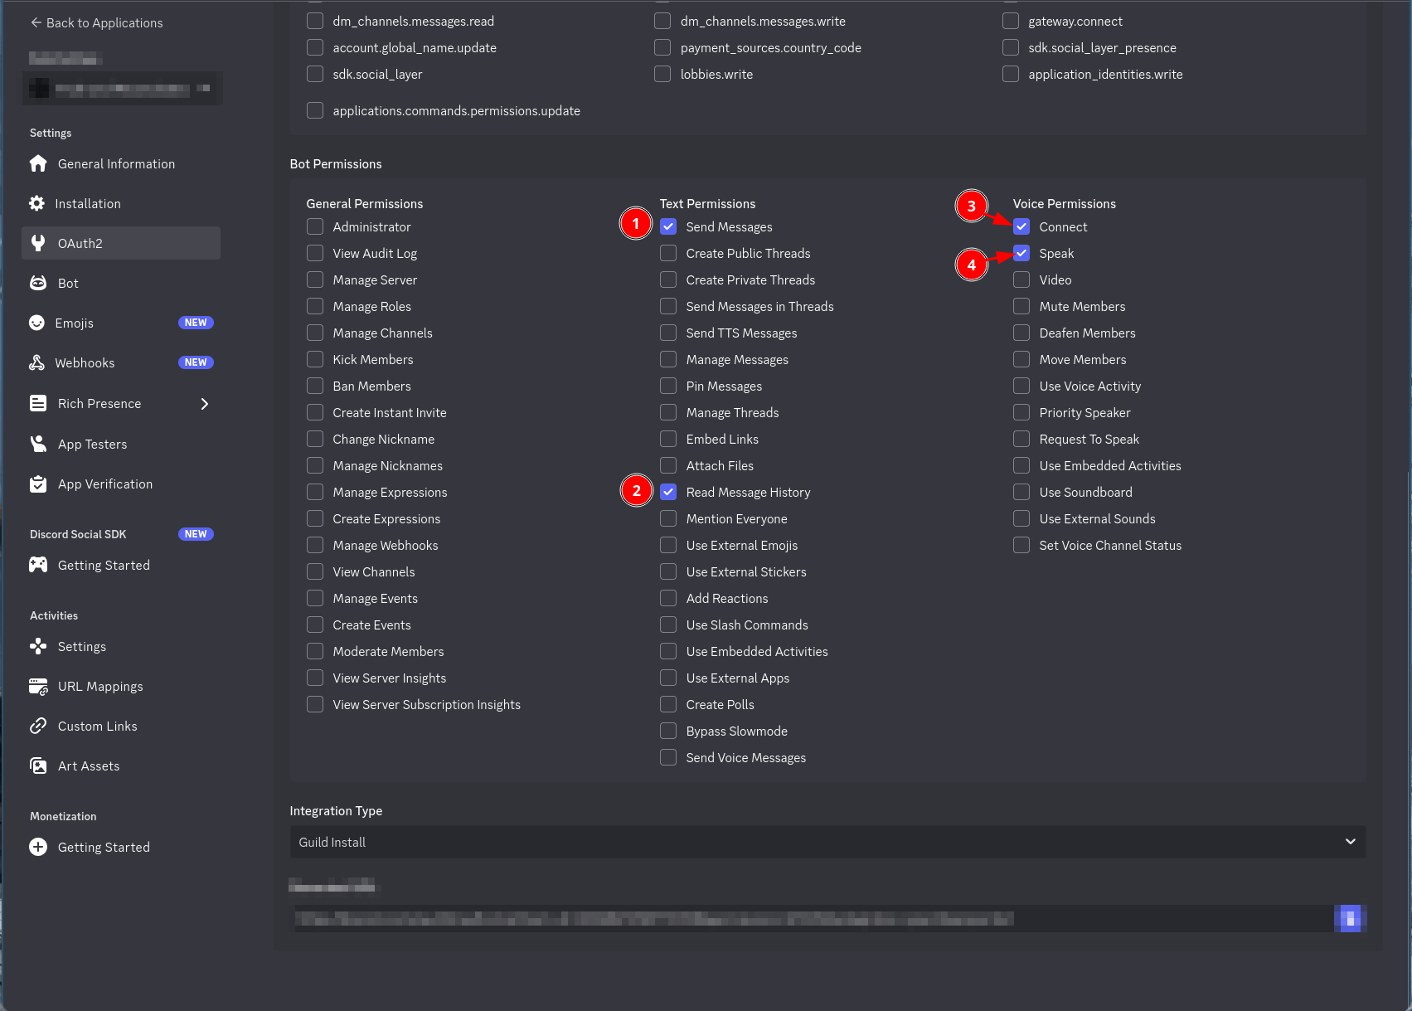Check the Add Reactions permission
The width and height of the screenshot is (1412, 1011).
point(668,598)
